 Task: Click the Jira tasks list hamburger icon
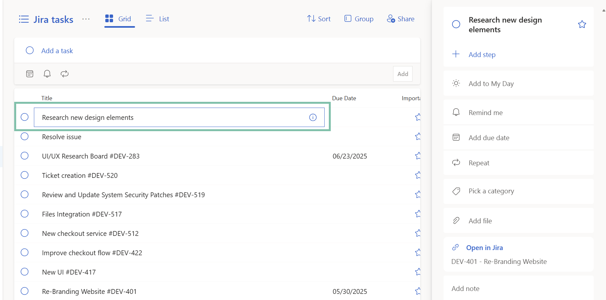pyautogui.click(x=24, y=19)
